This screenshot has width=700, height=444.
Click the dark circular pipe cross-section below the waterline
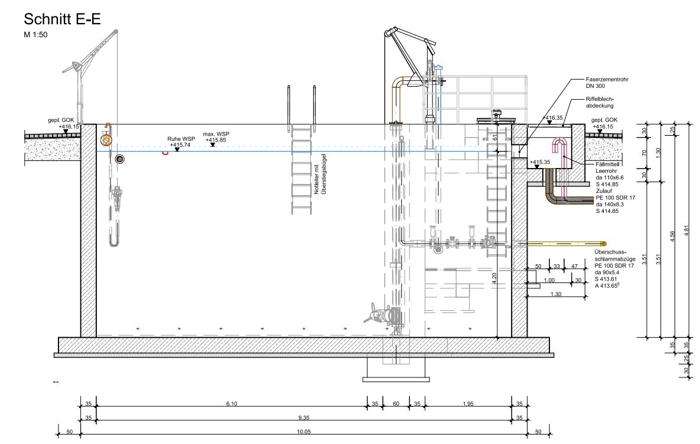[x=120, y=159]
